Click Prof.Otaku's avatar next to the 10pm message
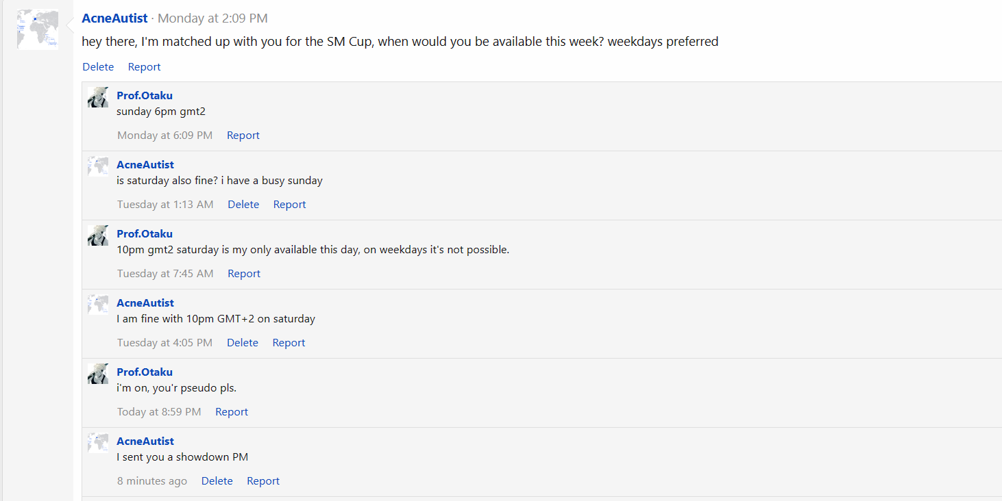 pos(97,235)
